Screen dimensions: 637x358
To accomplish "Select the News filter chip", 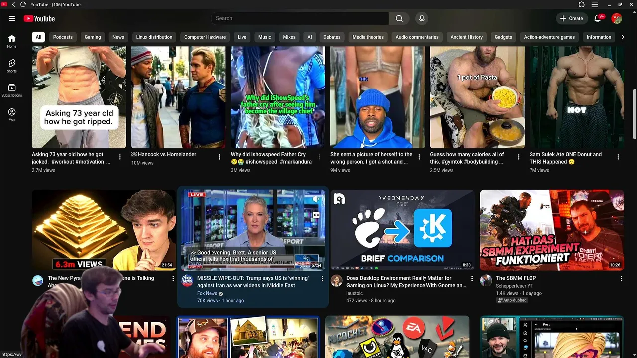I will [x=118, y=37].
